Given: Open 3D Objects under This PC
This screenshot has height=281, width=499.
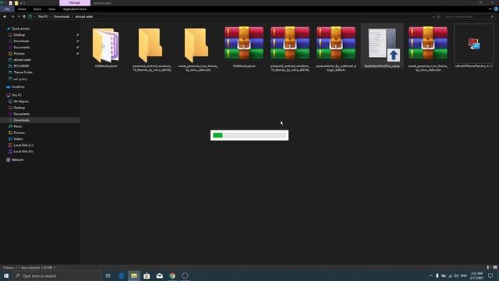Looking at the screenshot, I should click(21, 101).
